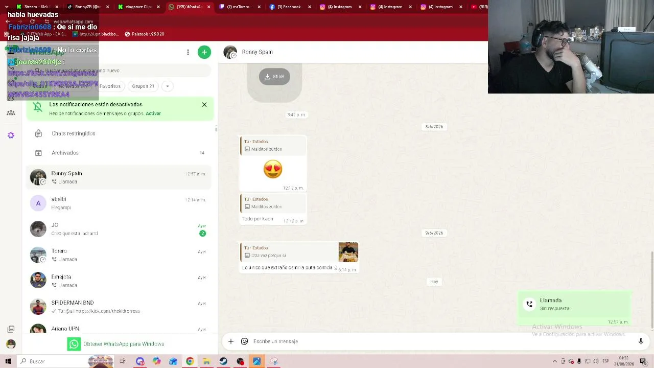Open the taskbar clock and date

pyautogui.click(x=624, y=361)
